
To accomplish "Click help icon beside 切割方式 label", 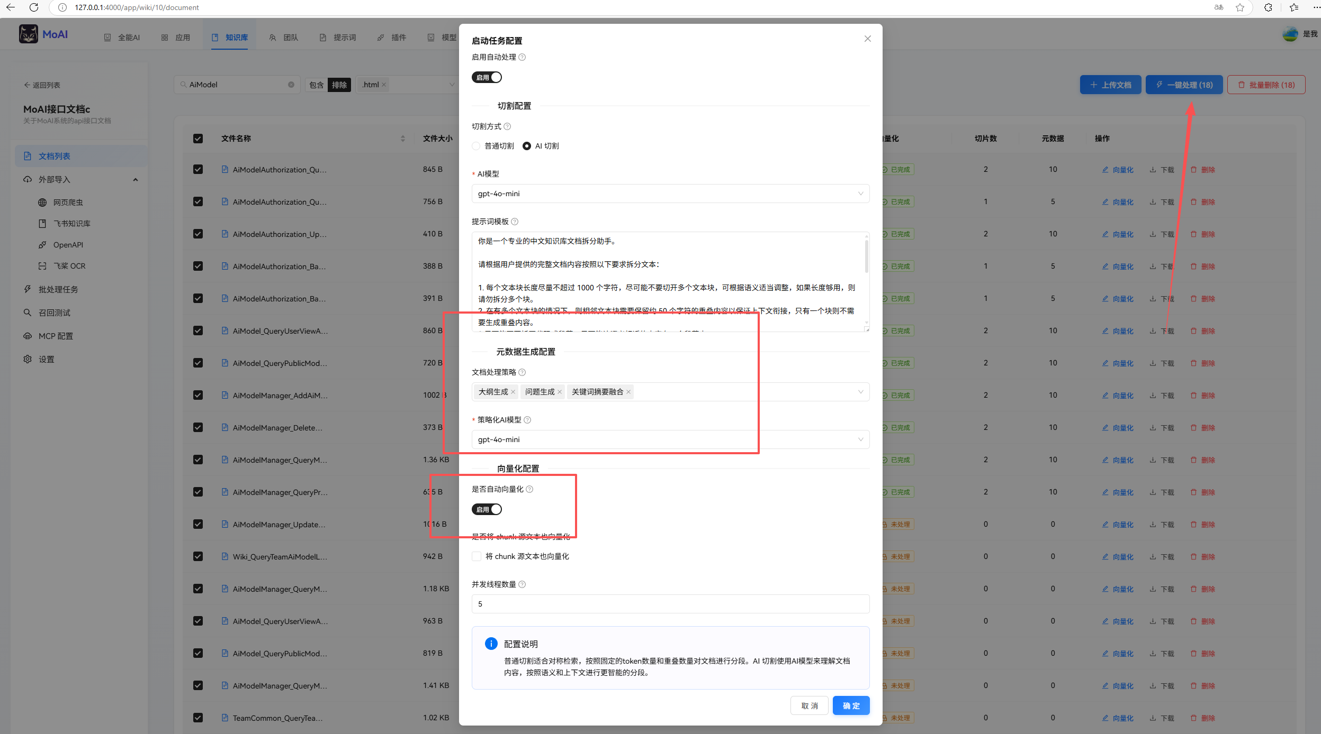I will (x=507, y=126).
